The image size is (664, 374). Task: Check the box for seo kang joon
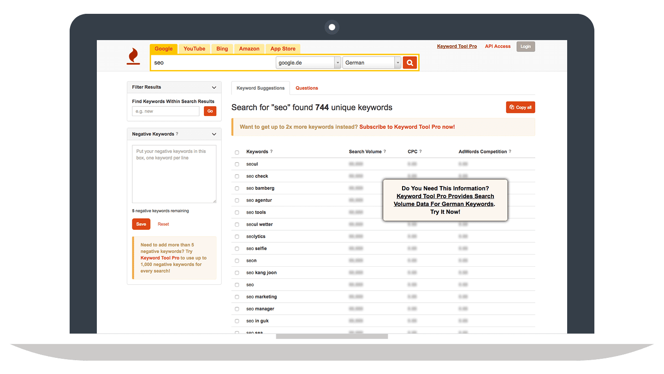(237, 273)
